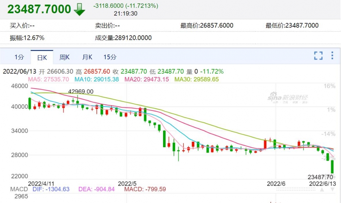
Task: Click the green down arrow beside price
Action: point(79,10)
